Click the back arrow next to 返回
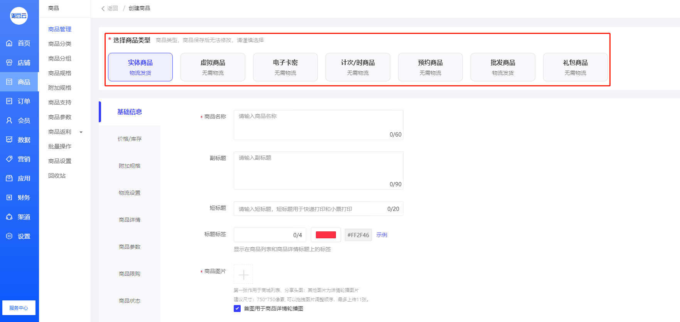 pyautogui.click(x=103, y=8)
